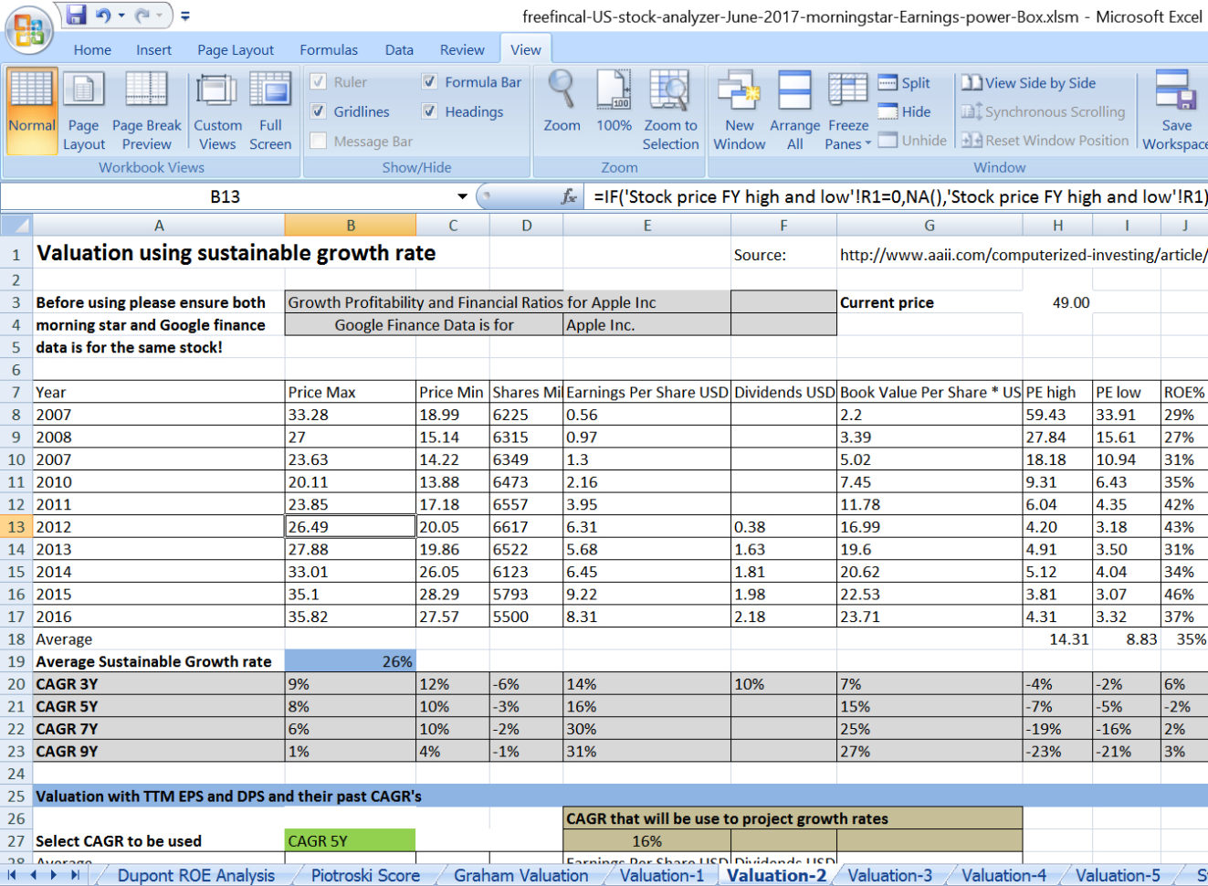Open the Freeze Panes dropdown
The height and width of the screenshot is (886, 1208).
click(x=847, y=110)
